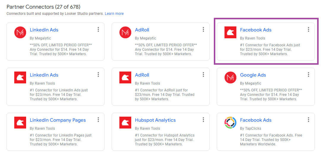Open more options for Raven Tools AdRoll
The width and height of the screenshot is (321, 157).
point(203,74)
